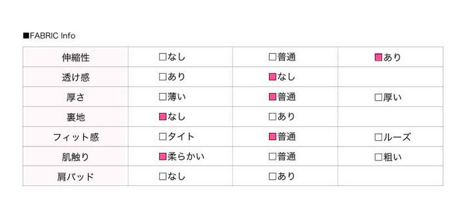Image resolution: width=466 pixels, height=218 pixels.
Task: Uncheck the pink なし box for 透け感
Action: point(273,77)
